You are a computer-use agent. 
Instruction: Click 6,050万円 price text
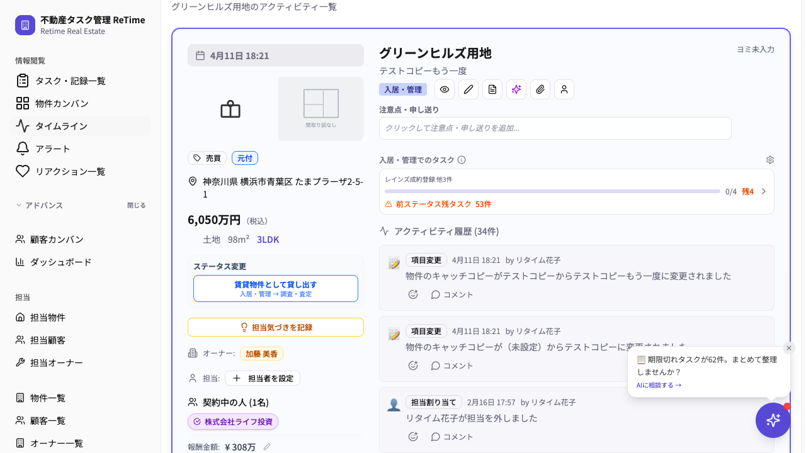(214, 220)
